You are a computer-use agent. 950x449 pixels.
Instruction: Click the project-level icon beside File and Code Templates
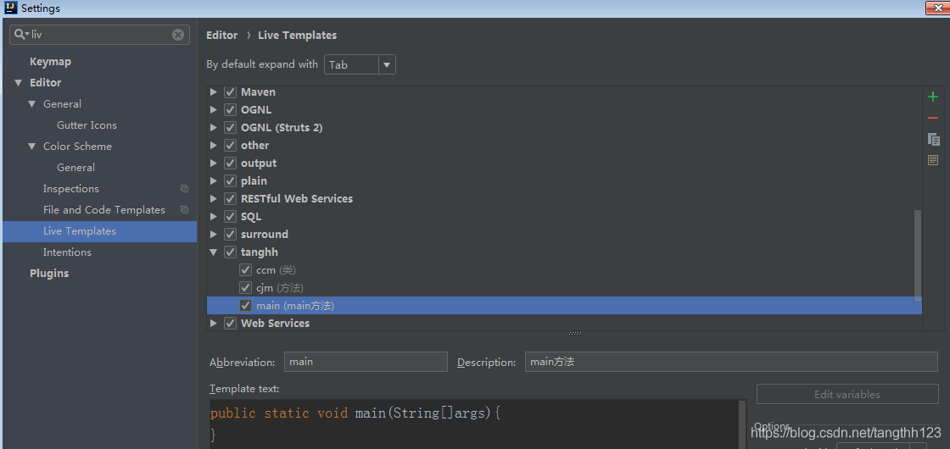click(185, 210)
